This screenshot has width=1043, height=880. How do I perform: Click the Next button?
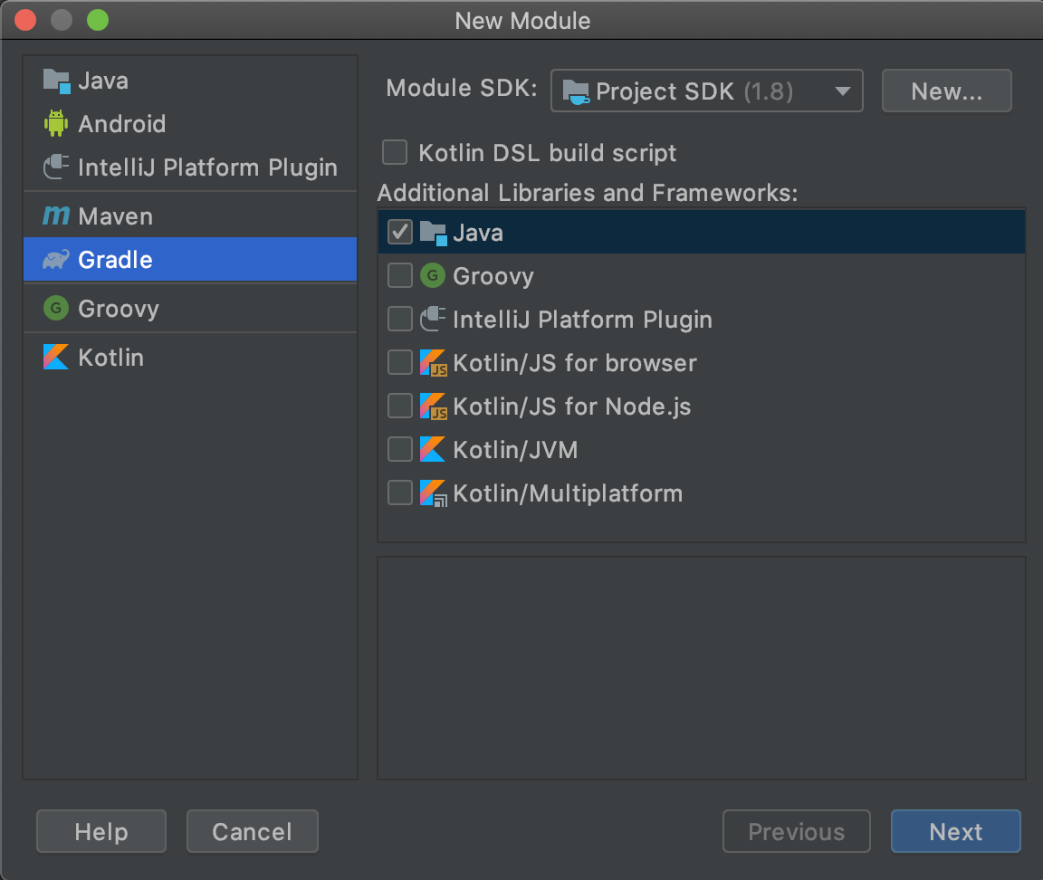[x=956, y=831]
